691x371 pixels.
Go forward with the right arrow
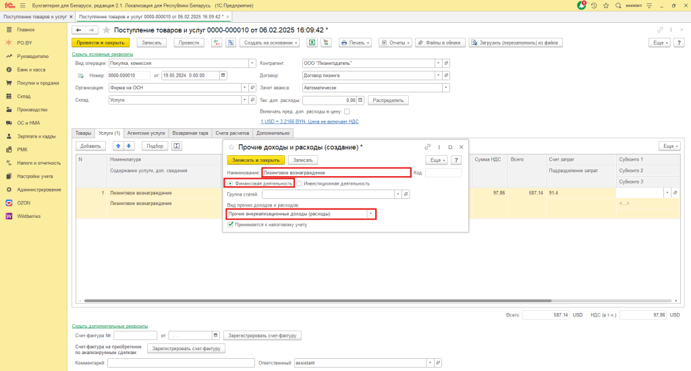pyautogui.click(x=91, y=30)
